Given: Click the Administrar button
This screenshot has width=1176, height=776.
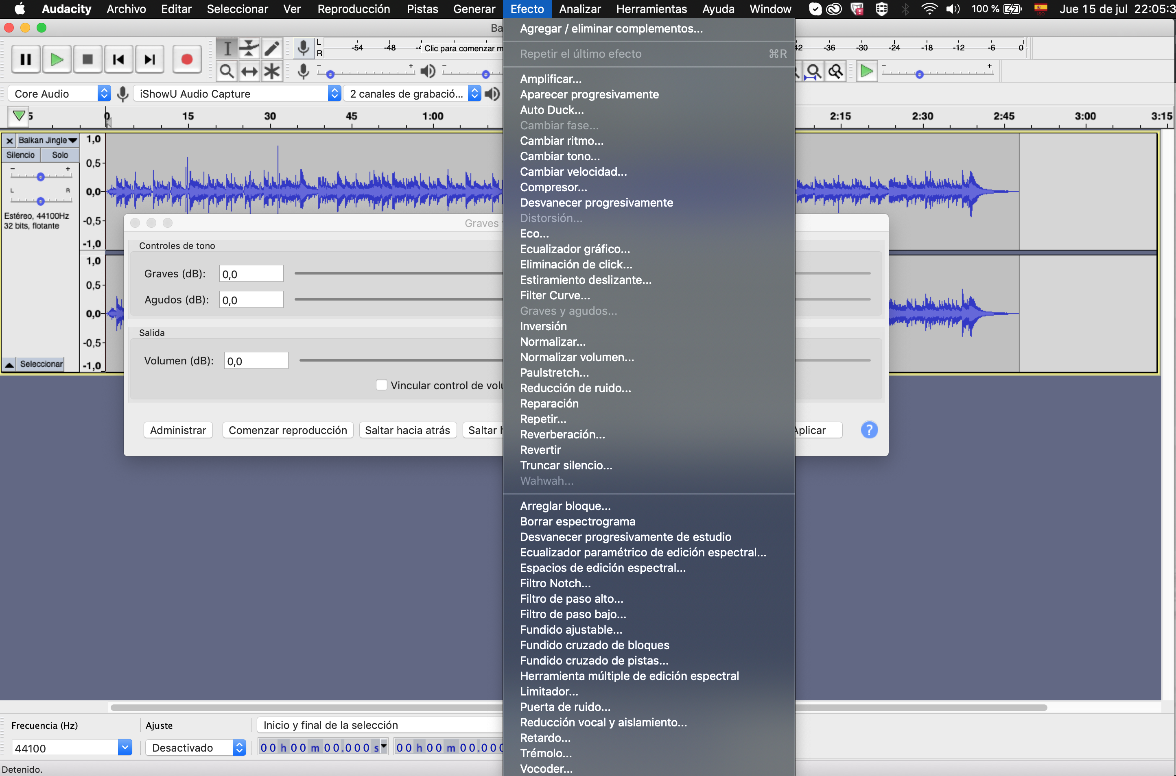Looking at the screenshot, I should click(x=178, y=430).
